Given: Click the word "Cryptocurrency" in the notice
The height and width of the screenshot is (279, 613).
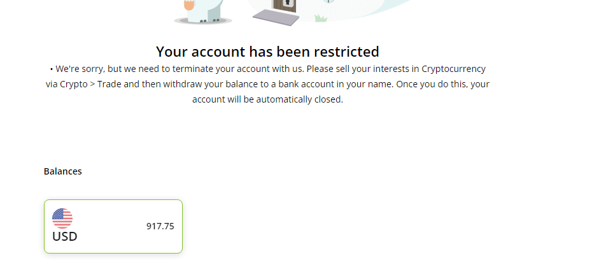Looking at the screenshot, I should tap(453, 69).
